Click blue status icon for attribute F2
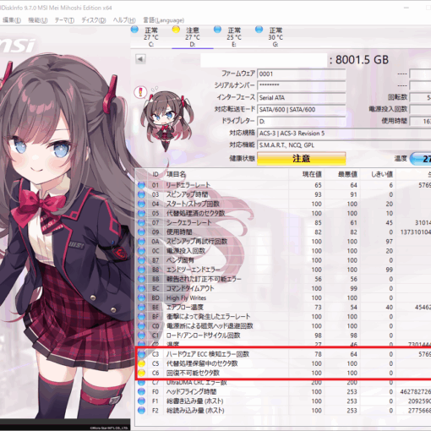This screenshot has width=431, height=431. coord(141,411)
